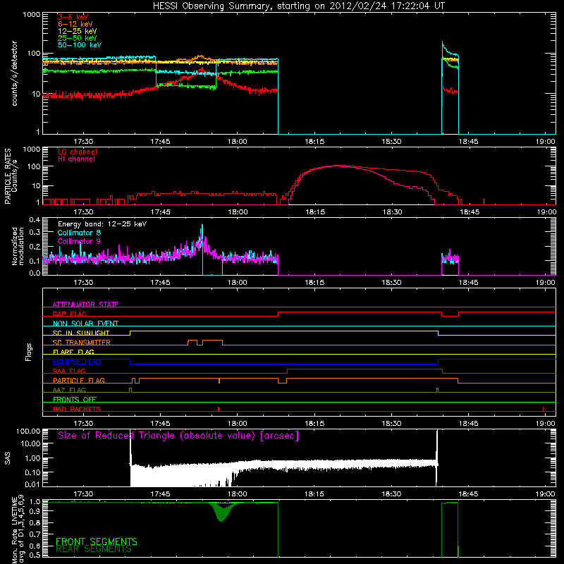
Task: Select the Collimator 9 legend label
Action: coord(79,241)
